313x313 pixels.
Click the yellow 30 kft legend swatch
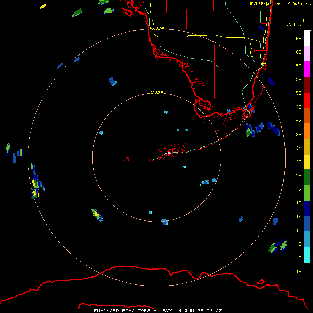click(x=307, y=162)
